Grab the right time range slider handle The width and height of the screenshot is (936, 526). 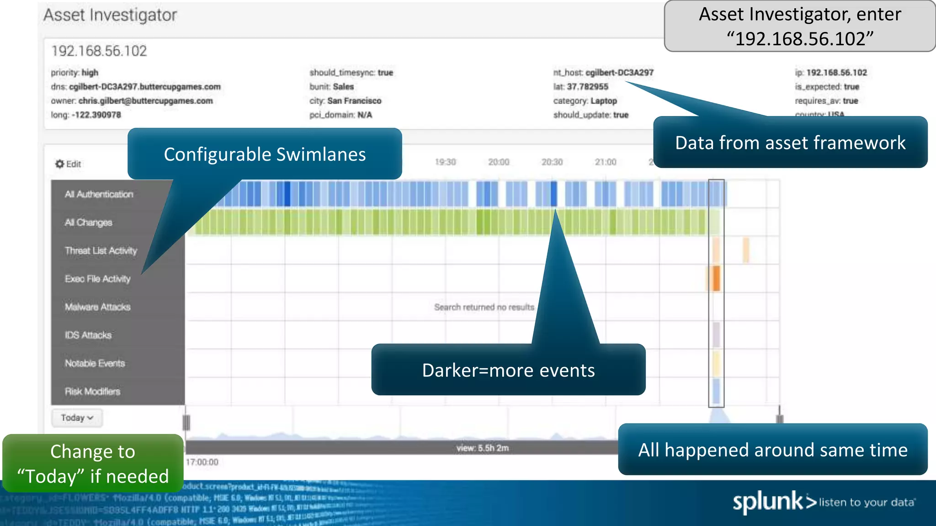click(x=780, y=419)
